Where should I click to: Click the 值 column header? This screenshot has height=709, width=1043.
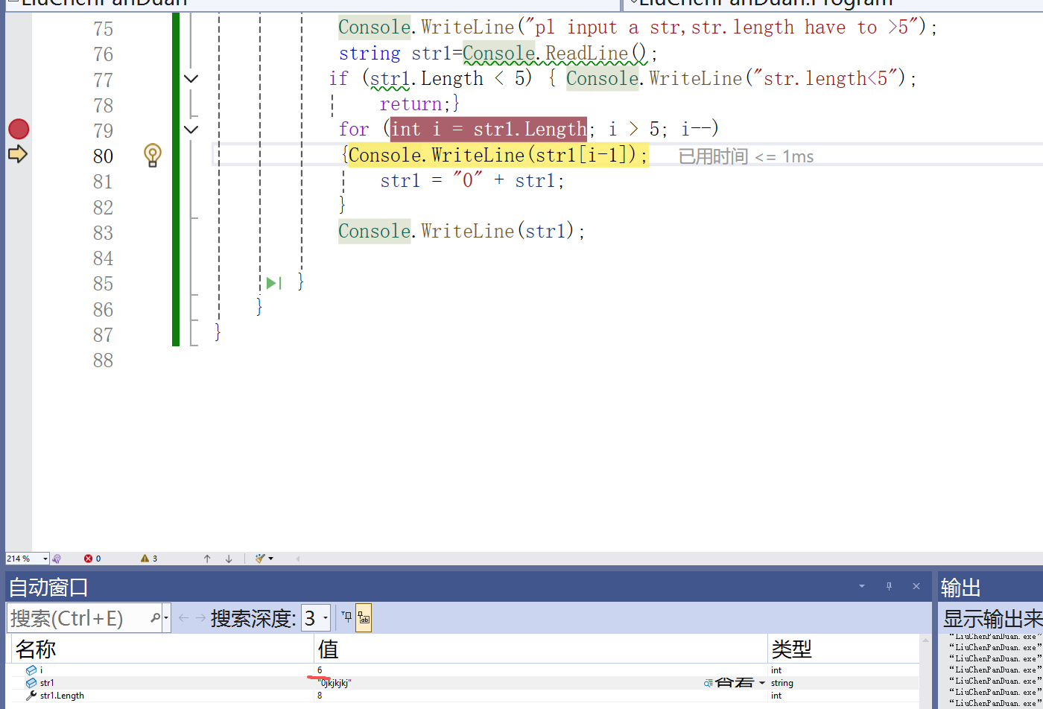(x=541, y=649)
